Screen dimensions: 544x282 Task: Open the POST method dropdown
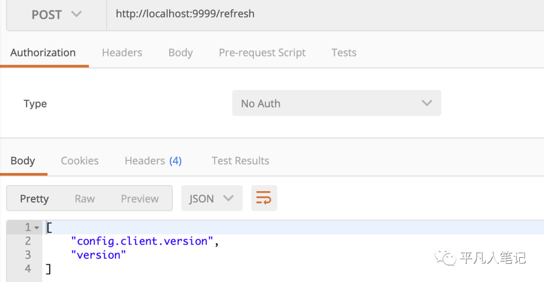pos(56,15)
